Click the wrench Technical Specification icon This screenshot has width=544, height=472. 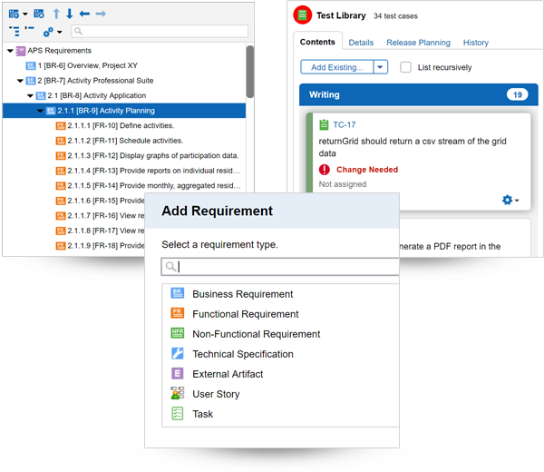(178, 353)
